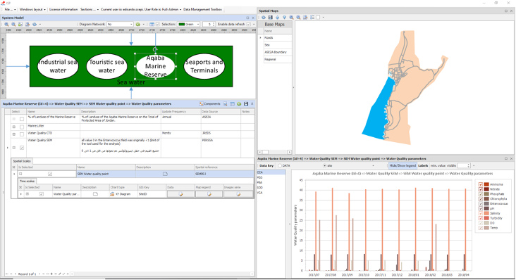Viewport: 516px width, 280px height.
Task: Click green Selection color swatch
Action: [181, 25]
